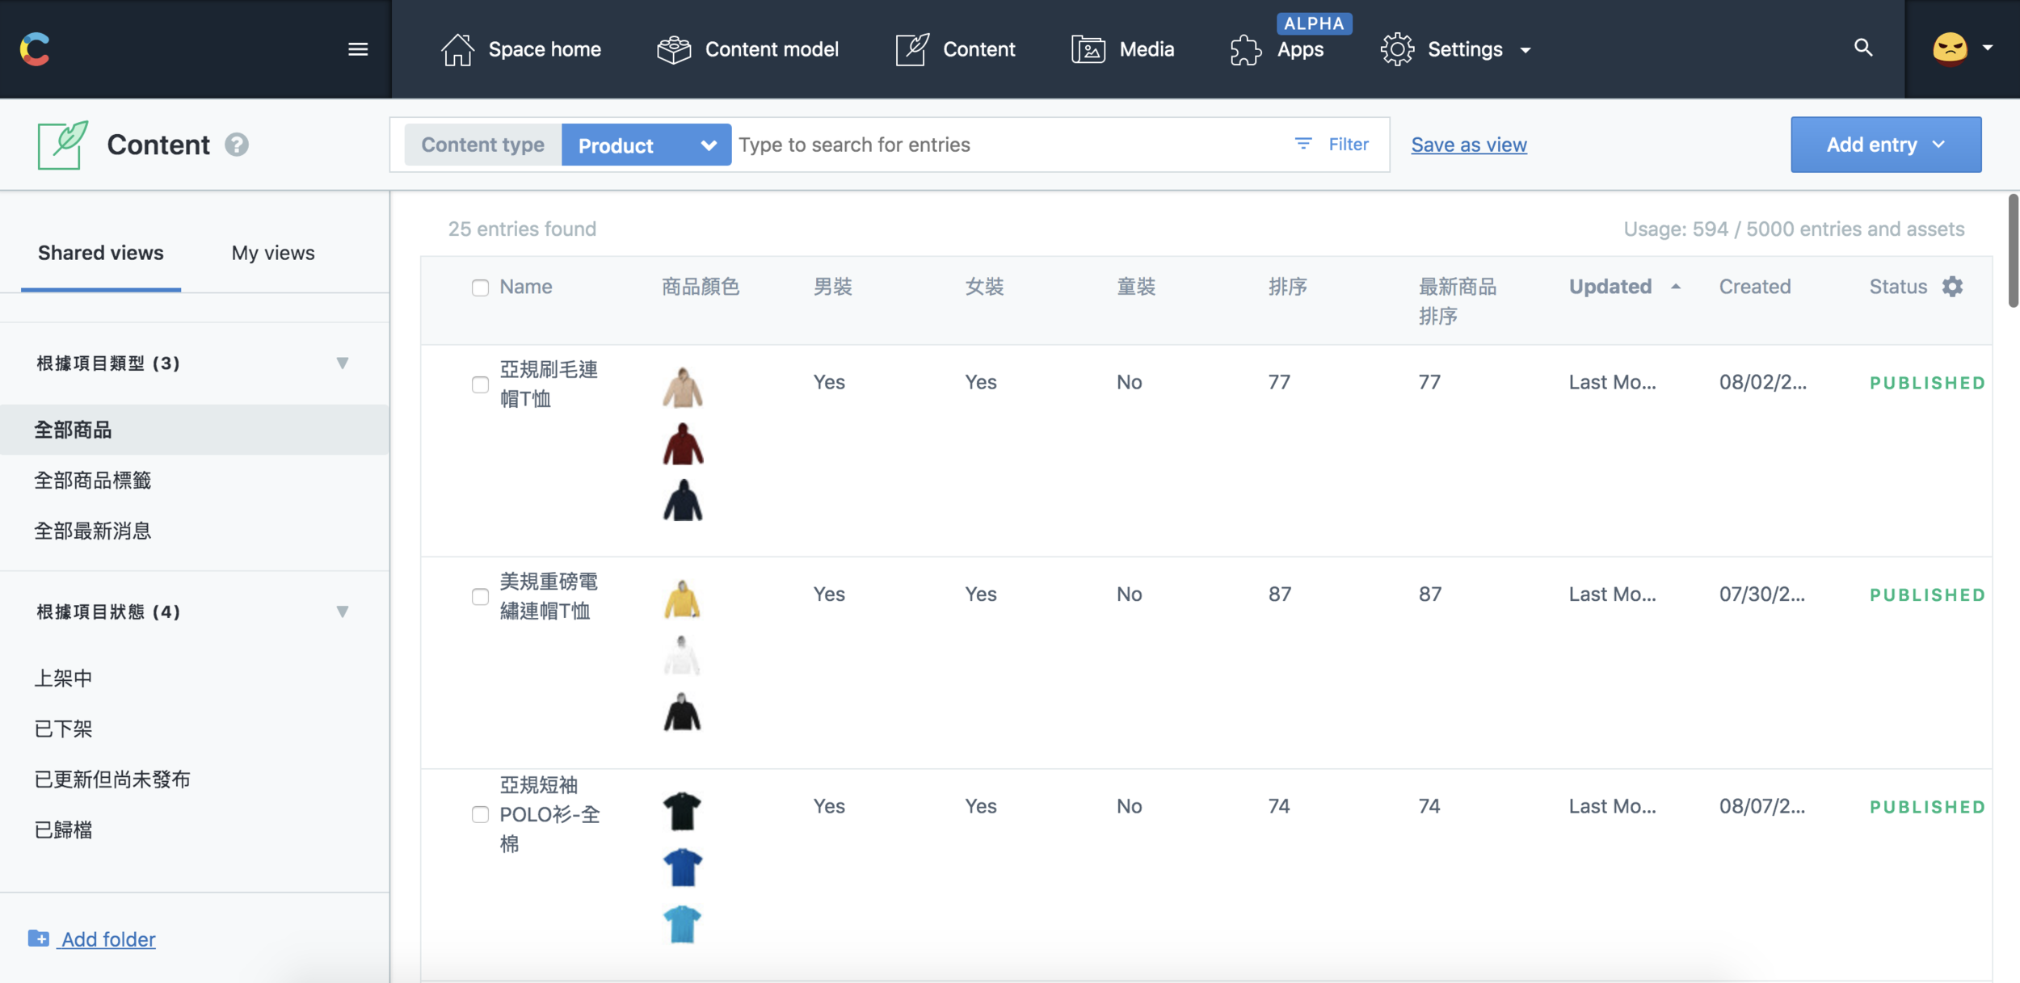Check the 亞規短袖POLO衫 entry checkbox

pos(480,814)
